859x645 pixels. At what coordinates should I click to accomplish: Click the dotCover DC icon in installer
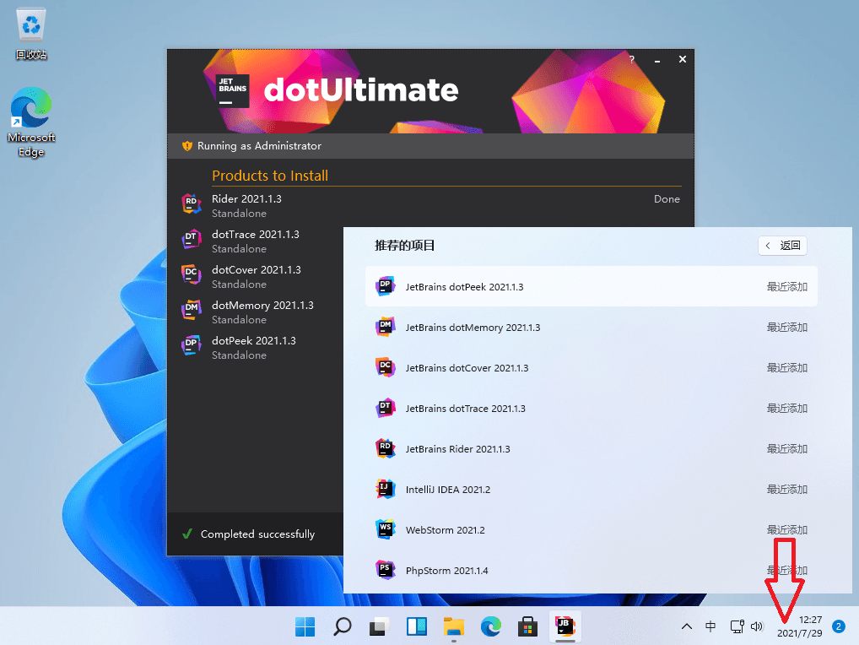point(192,274)
